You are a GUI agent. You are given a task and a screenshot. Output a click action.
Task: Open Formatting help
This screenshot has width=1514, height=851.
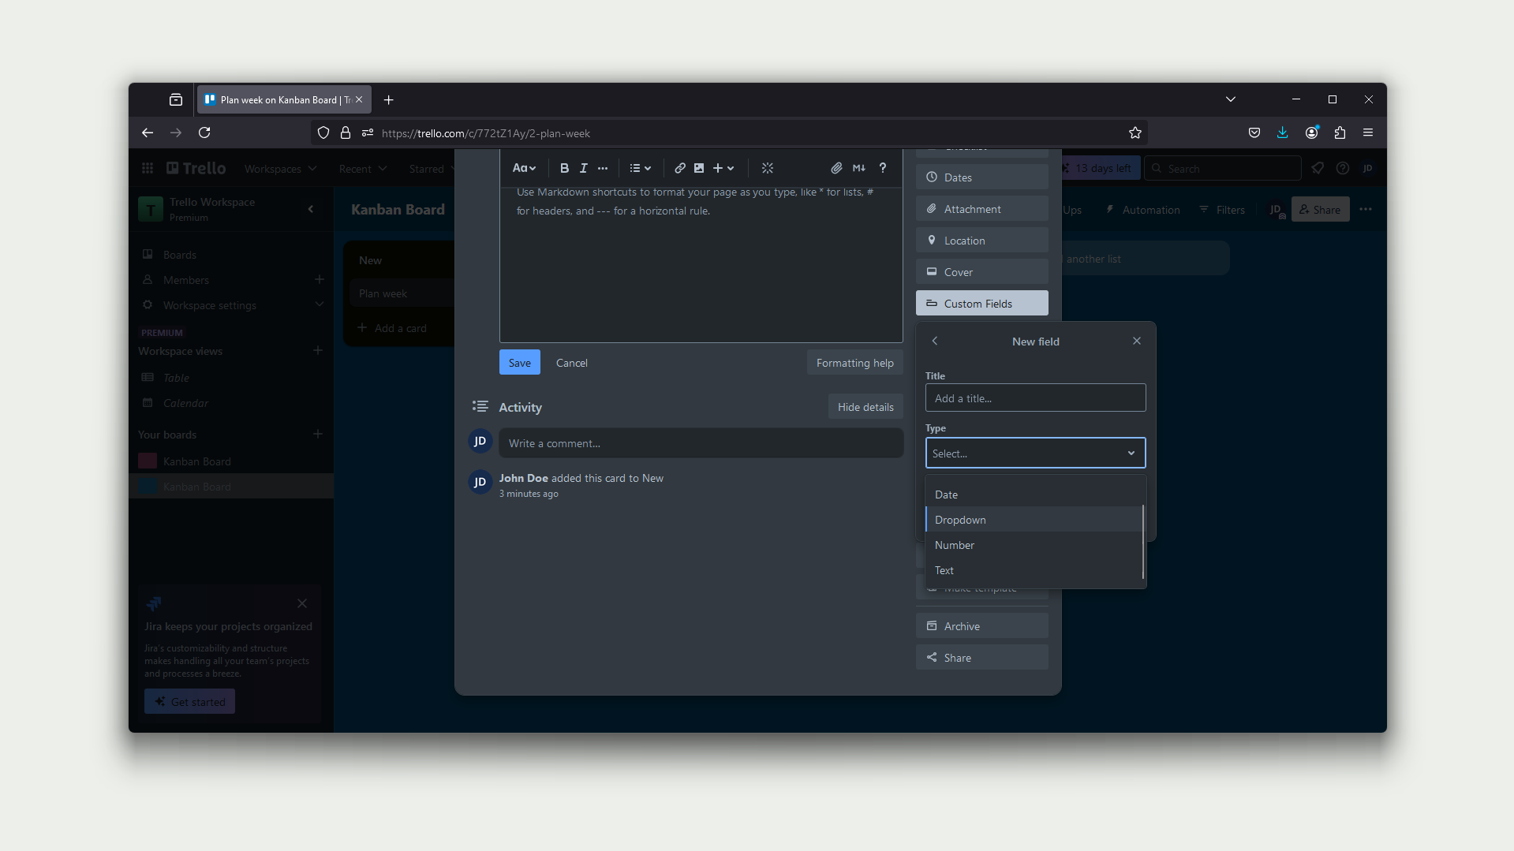(854, 363)
